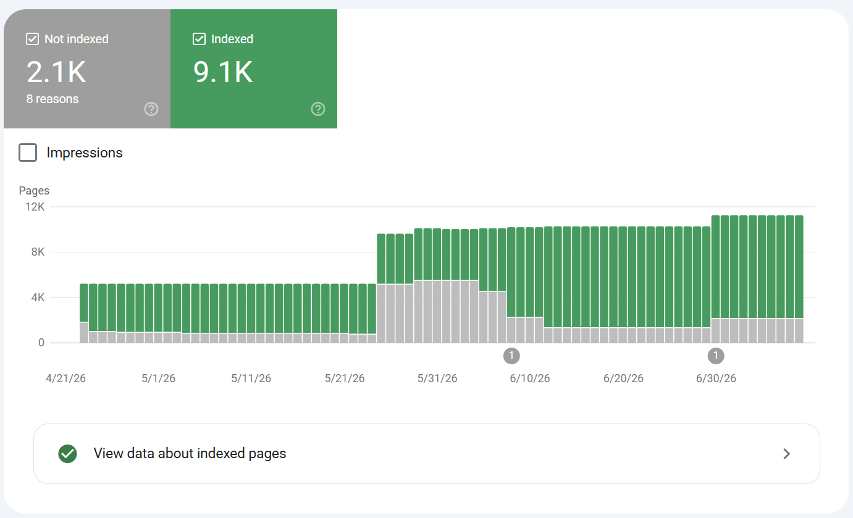Click the 4K axis value
Image resolution: width=853 pixels, height=518 pixels.
click(x=38, y=298)
